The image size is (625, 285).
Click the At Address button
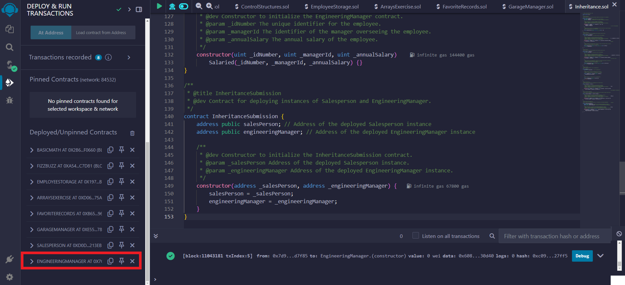(51, 32)
